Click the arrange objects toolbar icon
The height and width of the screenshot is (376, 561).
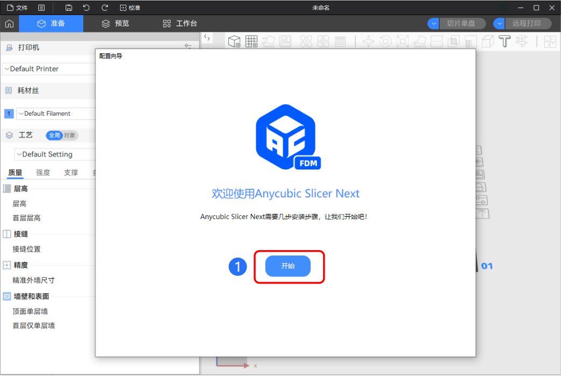coord(285,41)
